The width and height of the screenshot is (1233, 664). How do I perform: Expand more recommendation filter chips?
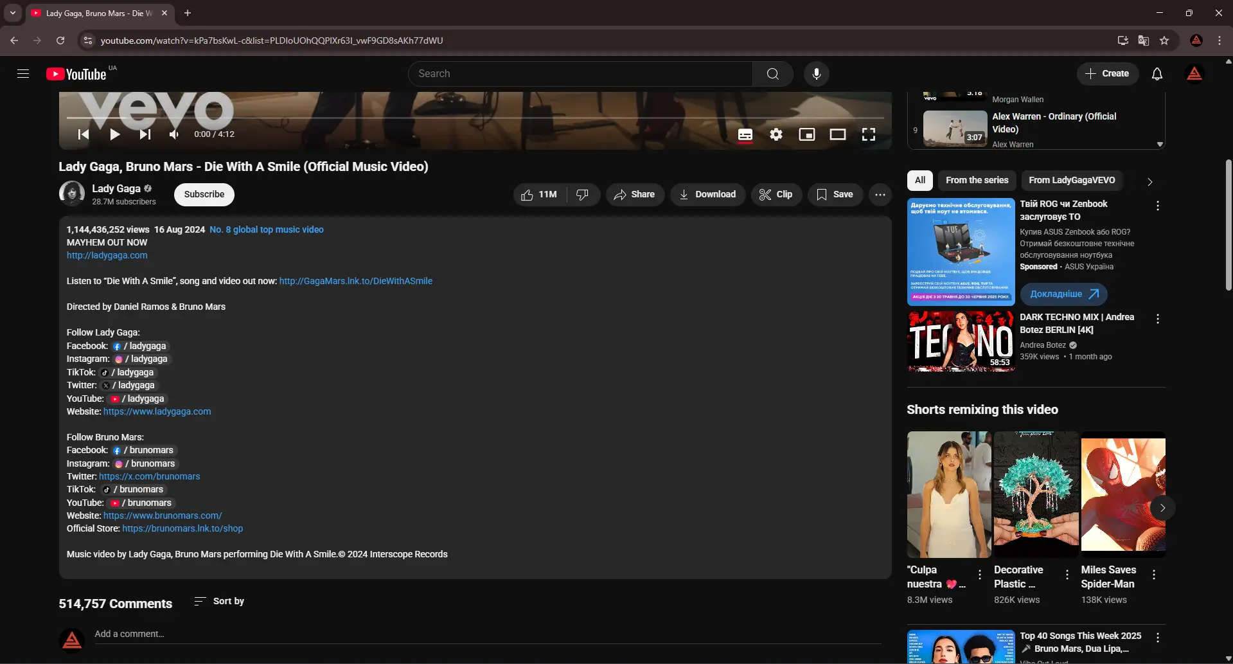(1149, 181)
